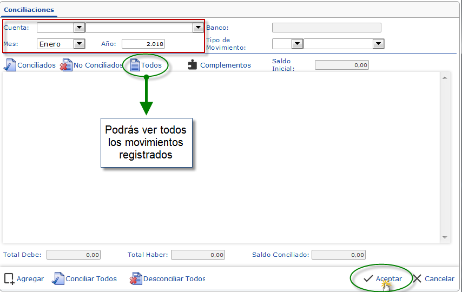Click the scrollbar down arrow in movements list

tap(445, 237)
